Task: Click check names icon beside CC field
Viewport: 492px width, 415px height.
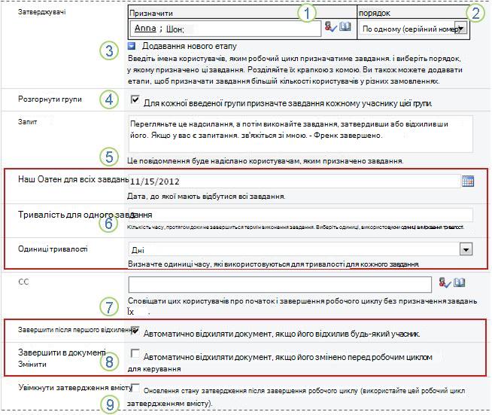Action: (445, 282)
